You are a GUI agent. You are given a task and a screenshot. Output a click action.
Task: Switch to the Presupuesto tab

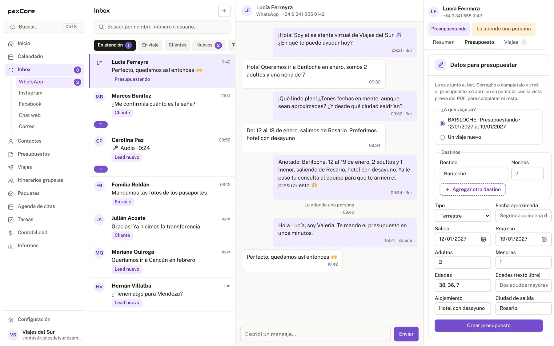[479, 42]
